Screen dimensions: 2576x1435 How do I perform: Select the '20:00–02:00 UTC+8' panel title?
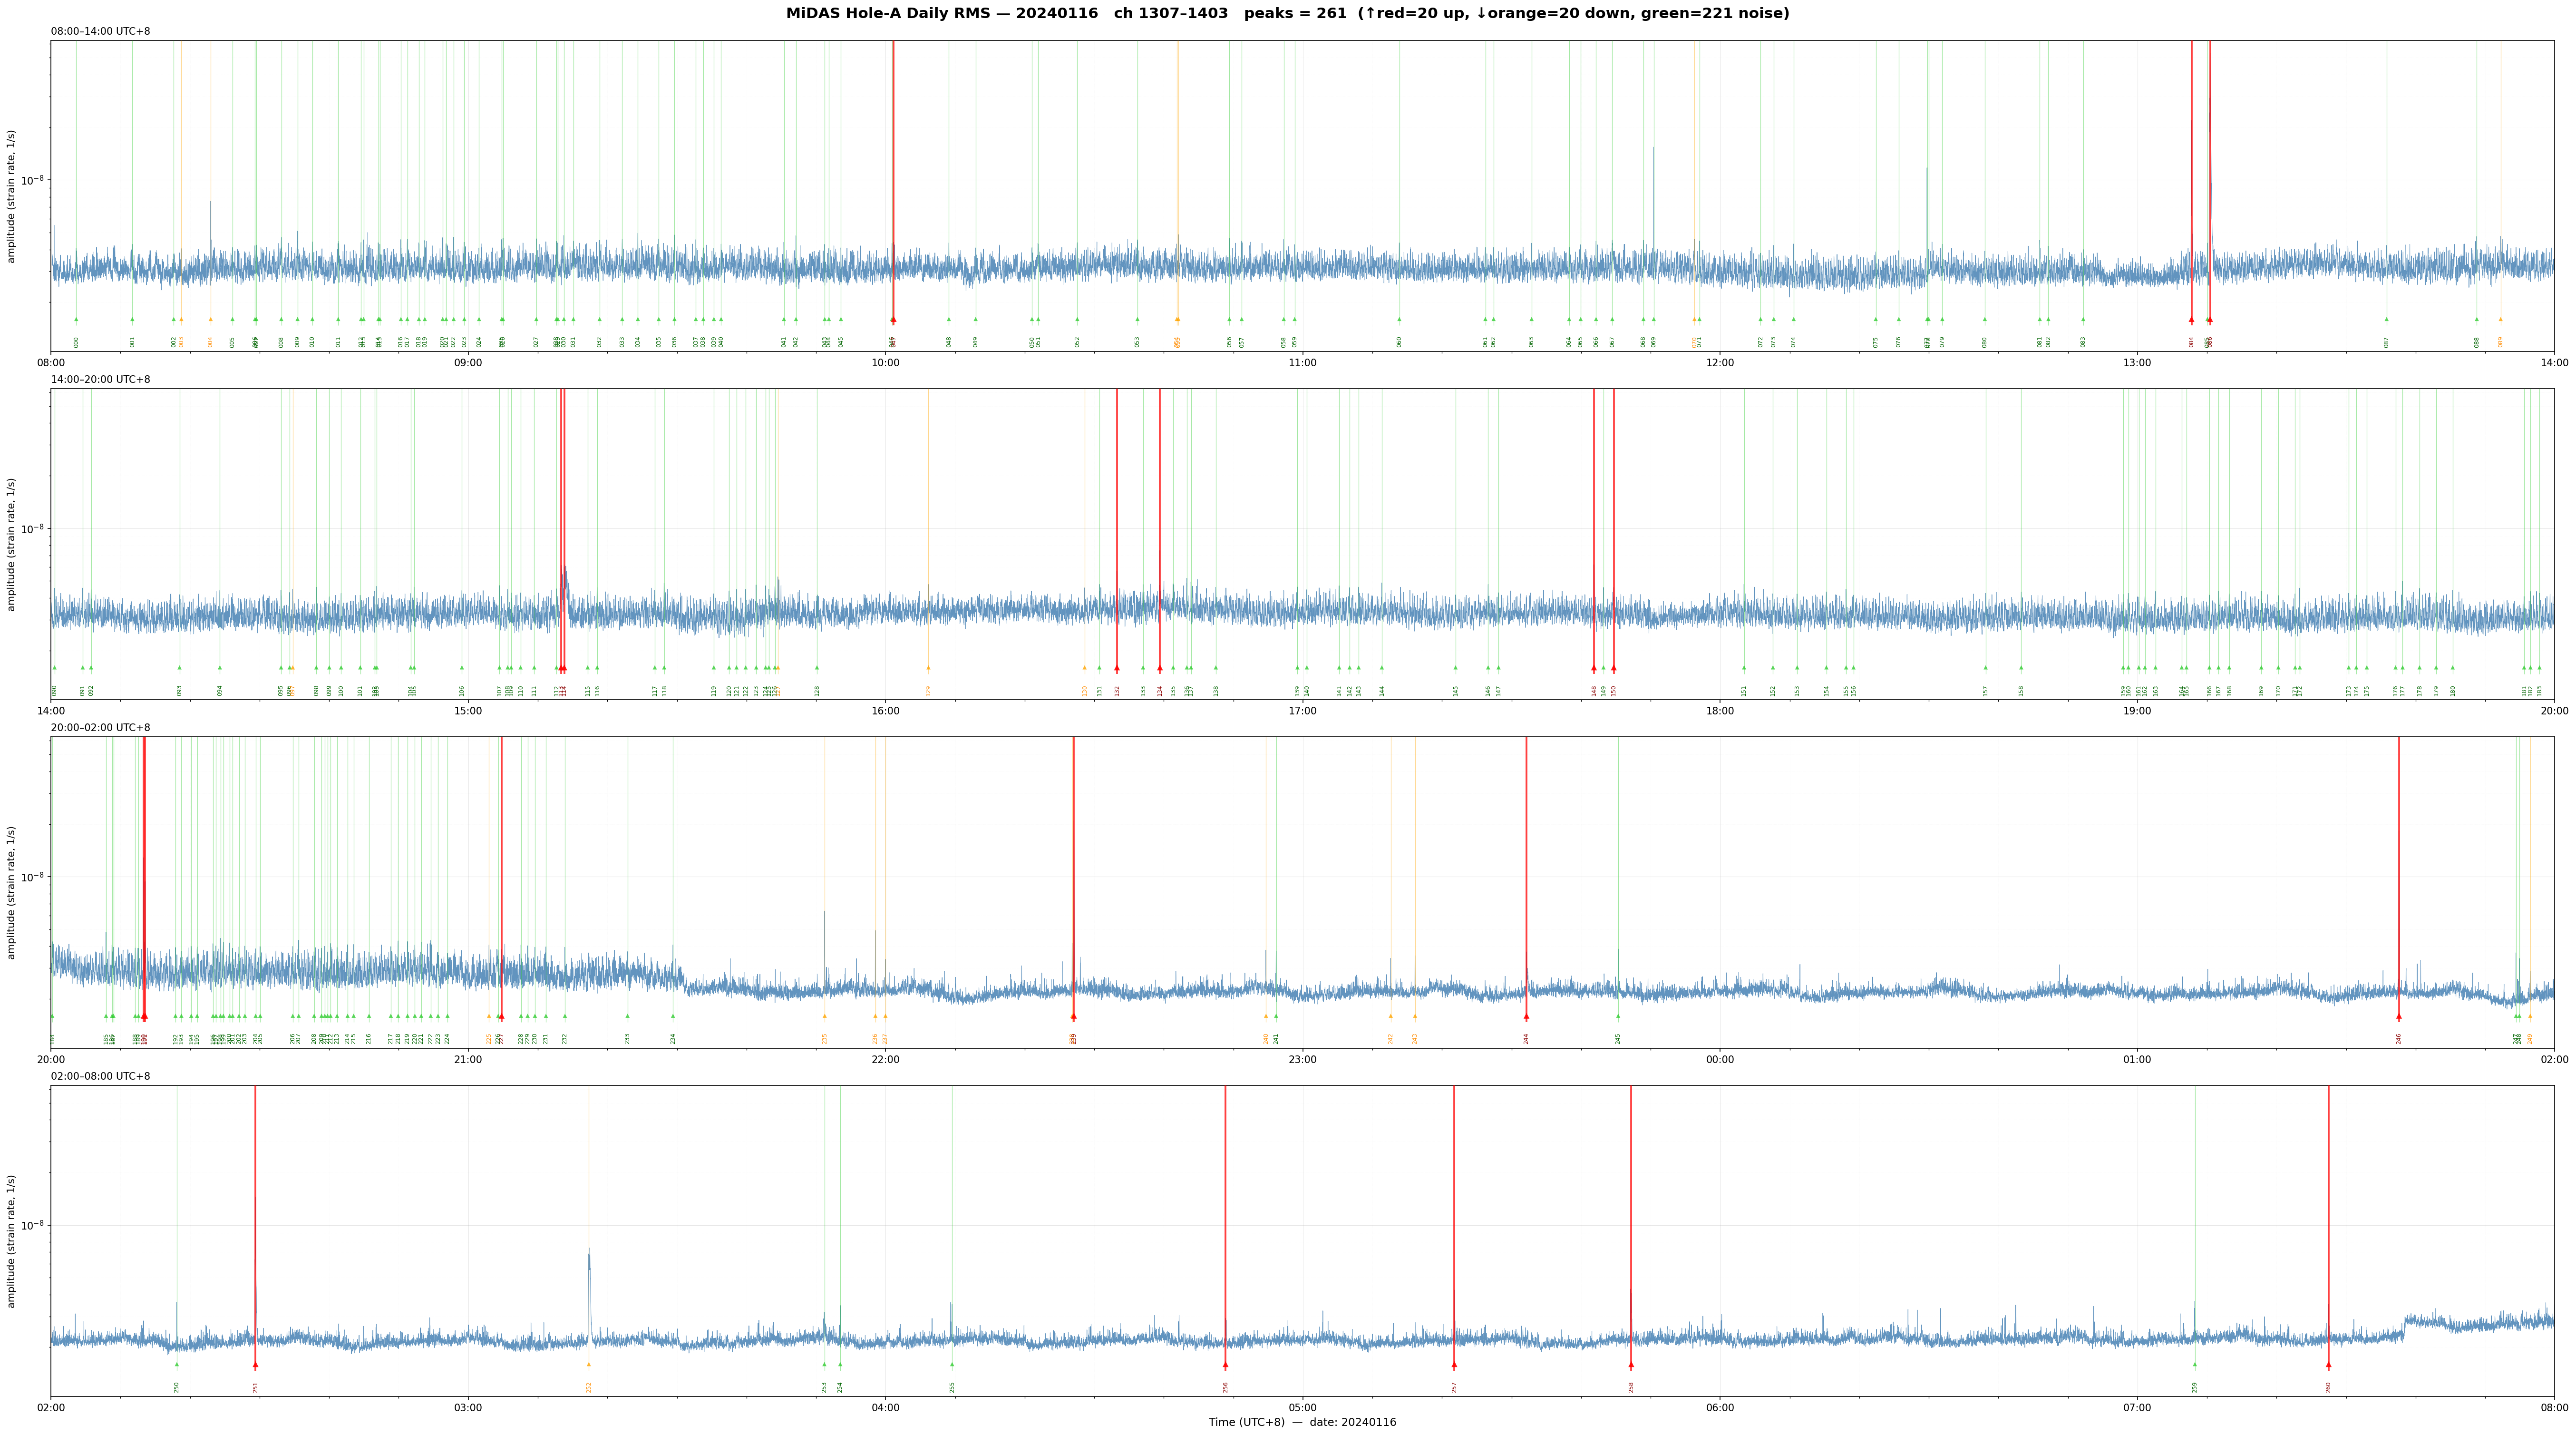click(101, 728)
